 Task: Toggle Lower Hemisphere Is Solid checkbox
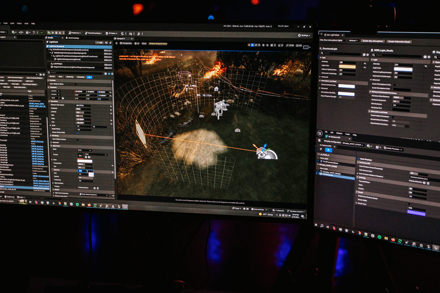[x=394, y=85]
